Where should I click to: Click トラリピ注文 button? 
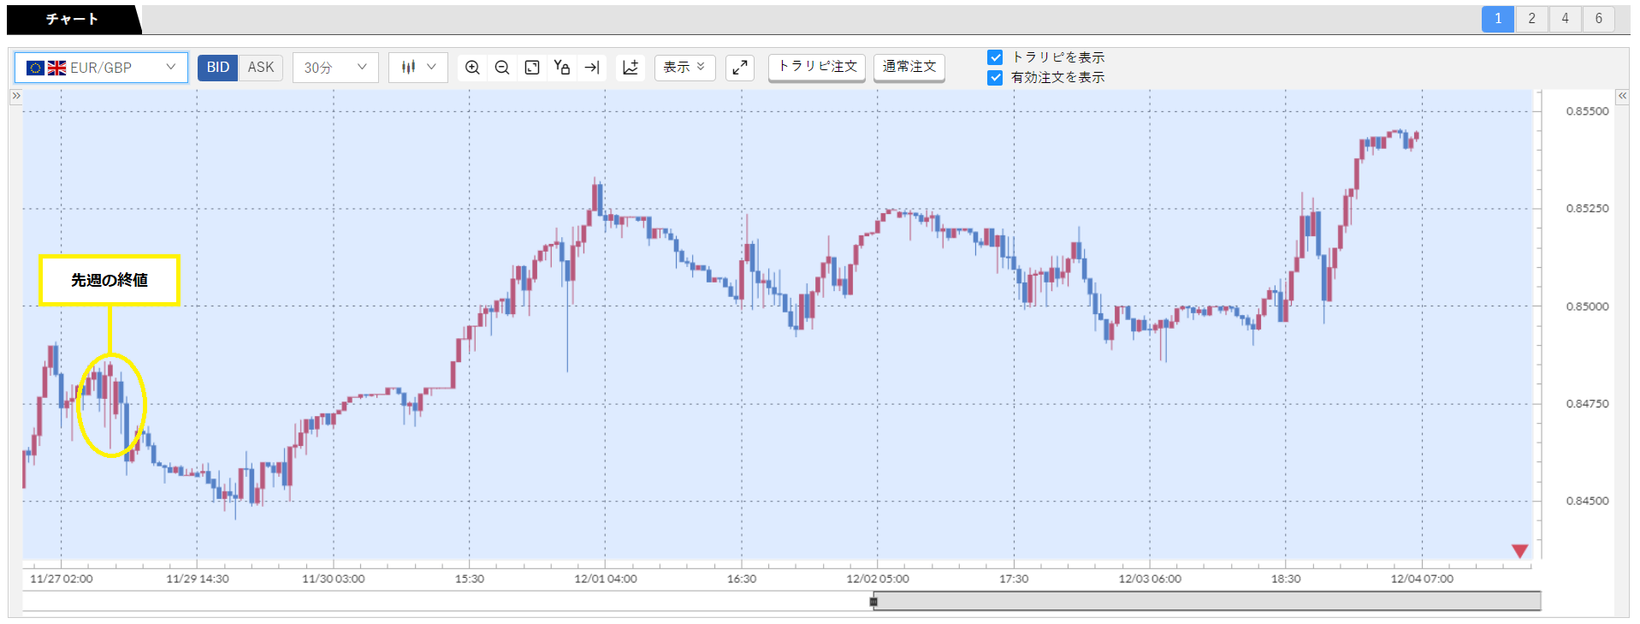817,67
